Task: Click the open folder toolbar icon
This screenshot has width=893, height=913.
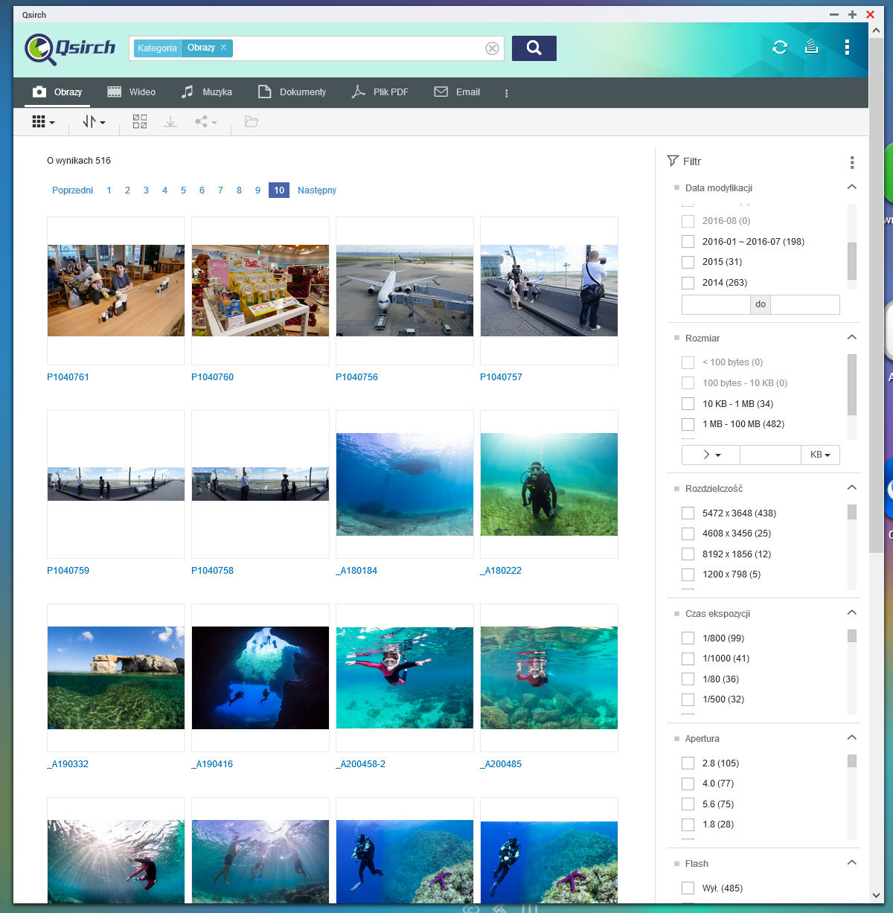Action: pos(252,122)
